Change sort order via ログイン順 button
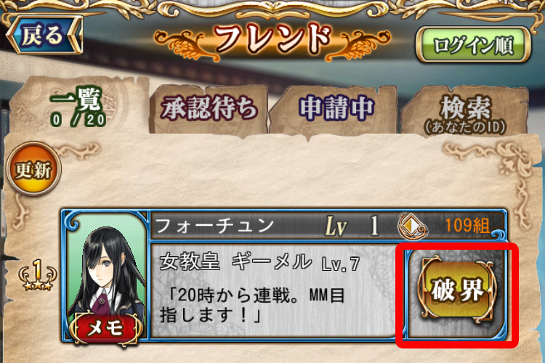Screen dimensions: 545x363 473,45
